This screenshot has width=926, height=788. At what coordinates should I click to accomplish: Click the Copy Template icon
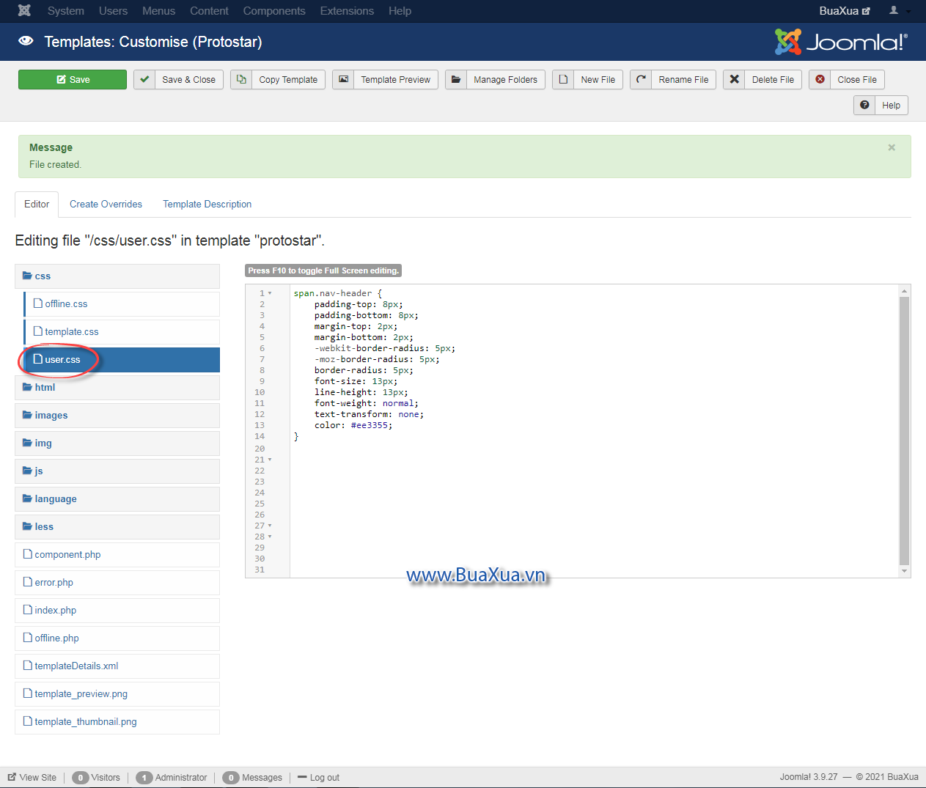tap(241, 79)
